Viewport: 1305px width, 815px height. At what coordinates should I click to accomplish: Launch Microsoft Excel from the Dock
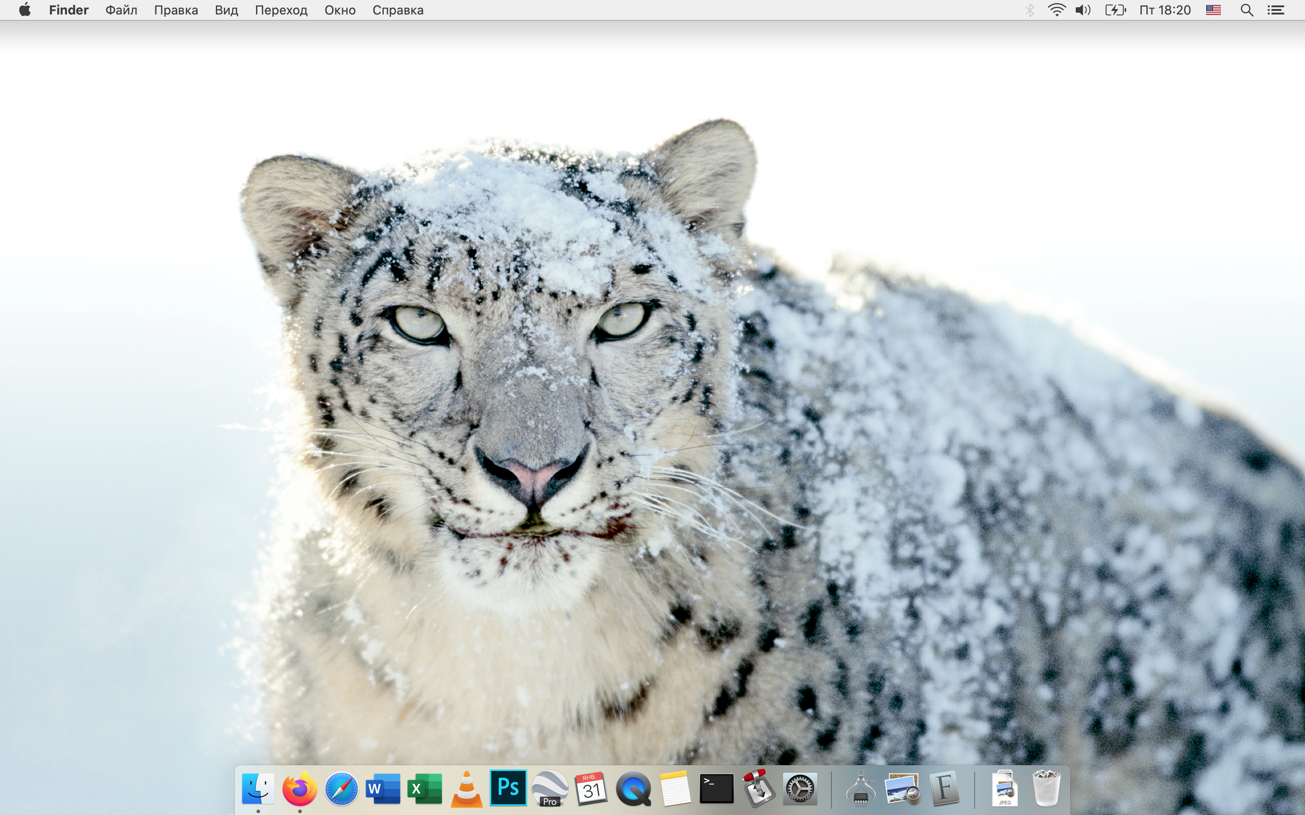(x=425, y=789)
